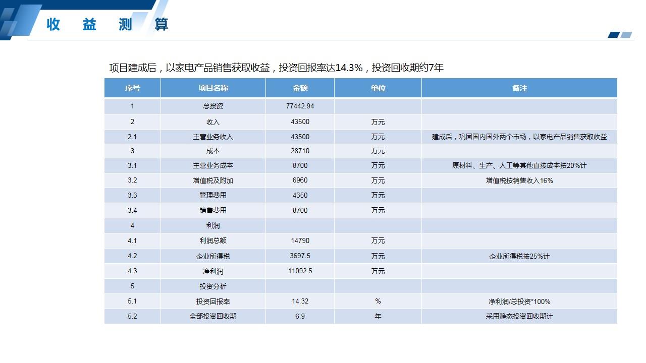646x363 pixels.
Task: Click the value 6.9
Action: pyautogui.click(x=300, y=317)
